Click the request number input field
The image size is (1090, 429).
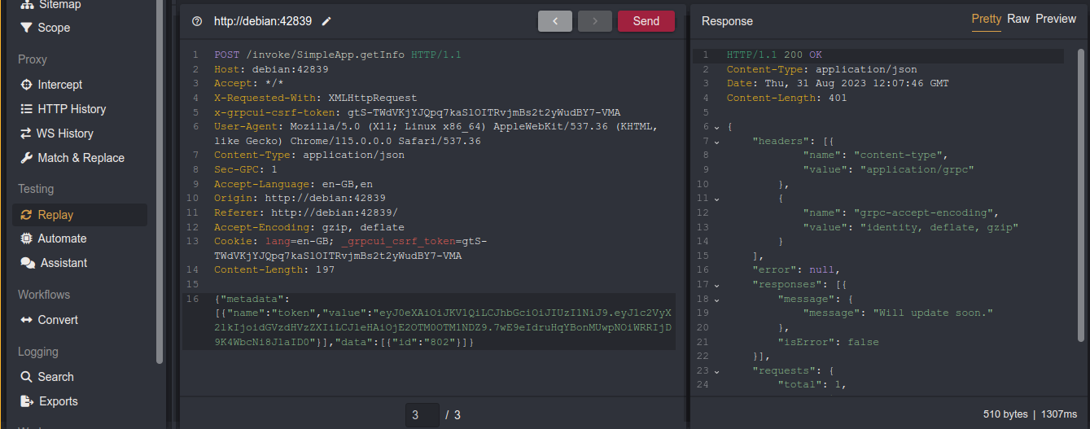422,415
